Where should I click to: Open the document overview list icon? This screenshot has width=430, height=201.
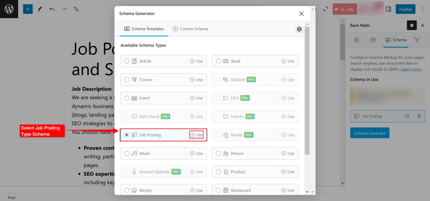click(x=76, y=9)
